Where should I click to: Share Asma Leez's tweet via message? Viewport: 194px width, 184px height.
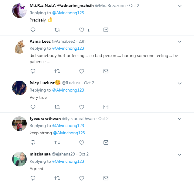tap(106, 71)
